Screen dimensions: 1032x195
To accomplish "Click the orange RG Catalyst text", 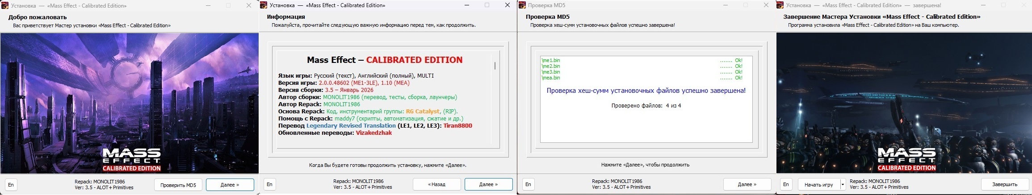I will (x=423, y=112).
